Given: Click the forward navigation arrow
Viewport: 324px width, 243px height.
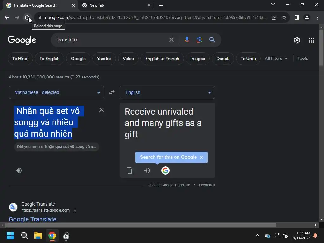Looking at the screenshot, I should tap(17, 17).
